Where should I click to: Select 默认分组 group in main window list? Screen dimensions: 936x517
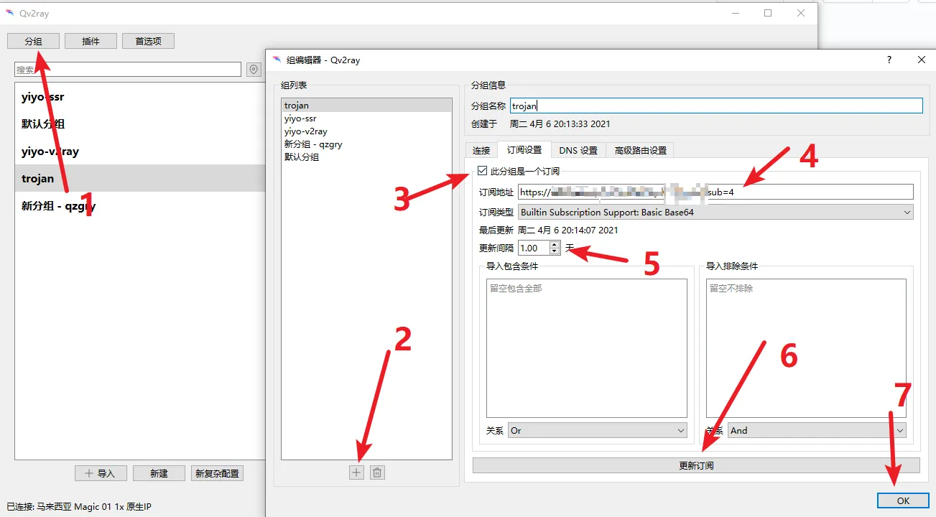pos(140,124)
